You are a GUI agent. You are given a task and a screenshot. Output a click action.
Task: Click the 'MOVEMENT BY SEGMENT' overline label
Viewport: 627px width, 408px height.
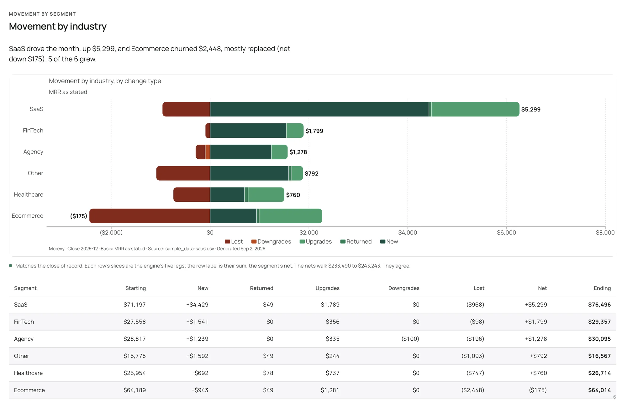coord(42,14)
